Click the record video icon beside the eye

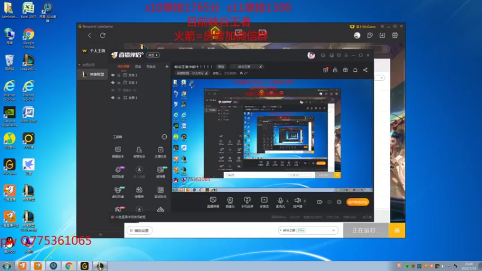319,202
